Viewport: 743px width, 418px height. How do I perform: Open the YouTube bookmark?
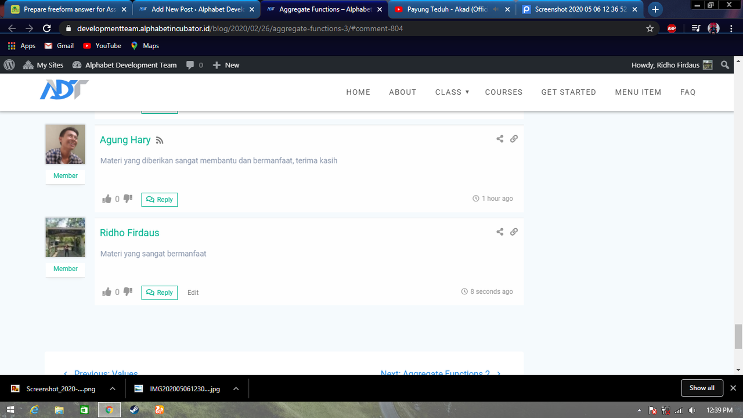coord(102,46)
